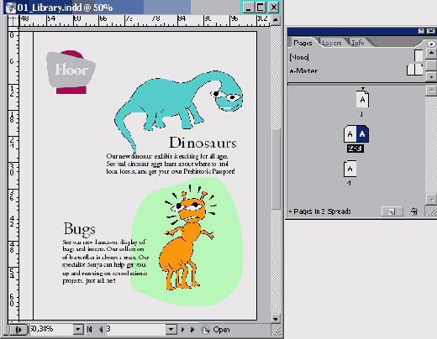Expand the status bar popup arrow
437x339 pixels.
(x=19, y=330)
